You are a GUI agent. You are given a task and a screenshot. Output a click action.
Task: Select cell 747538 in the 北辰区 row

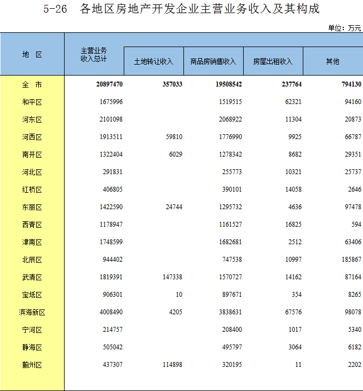click(x=232, y=260)
